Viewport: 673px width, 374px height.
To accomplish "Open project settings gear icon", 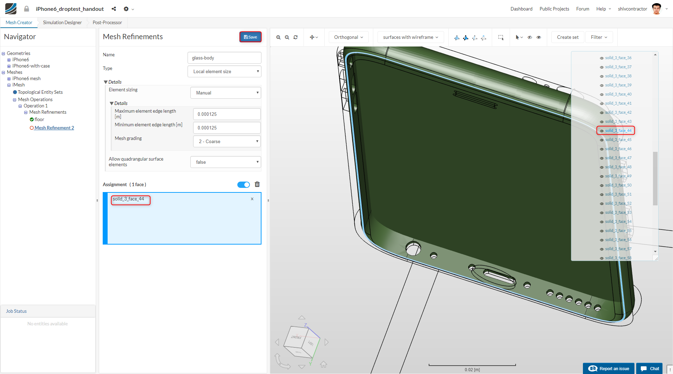I will pyautogui.click(x=126, y=9).
